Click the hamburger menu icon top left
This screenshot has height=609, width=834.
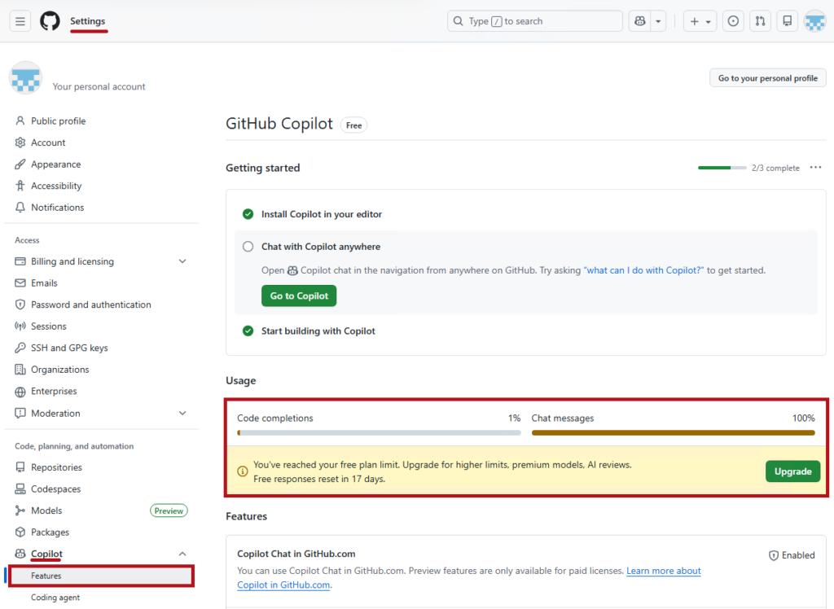(x=20, y=20)
